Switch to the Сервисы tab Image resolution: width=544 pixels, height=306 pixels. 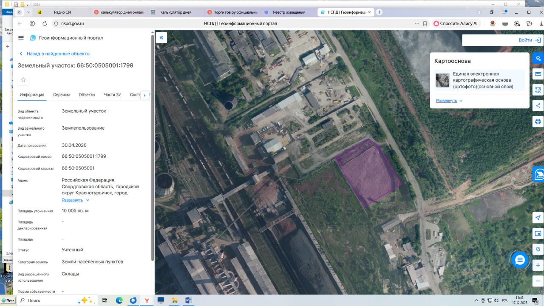point(62,95)
